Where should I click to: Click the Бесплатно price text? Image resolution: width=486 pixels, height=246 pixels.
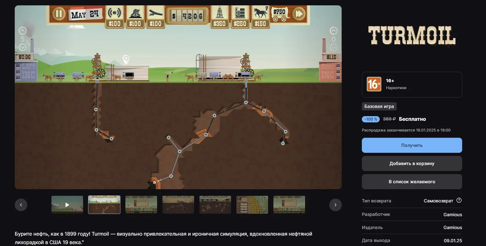pos(412,119)
